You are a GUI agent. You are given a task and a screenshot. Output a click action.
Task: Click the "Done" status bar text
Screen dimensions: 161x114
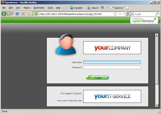[x=5, y=111]
